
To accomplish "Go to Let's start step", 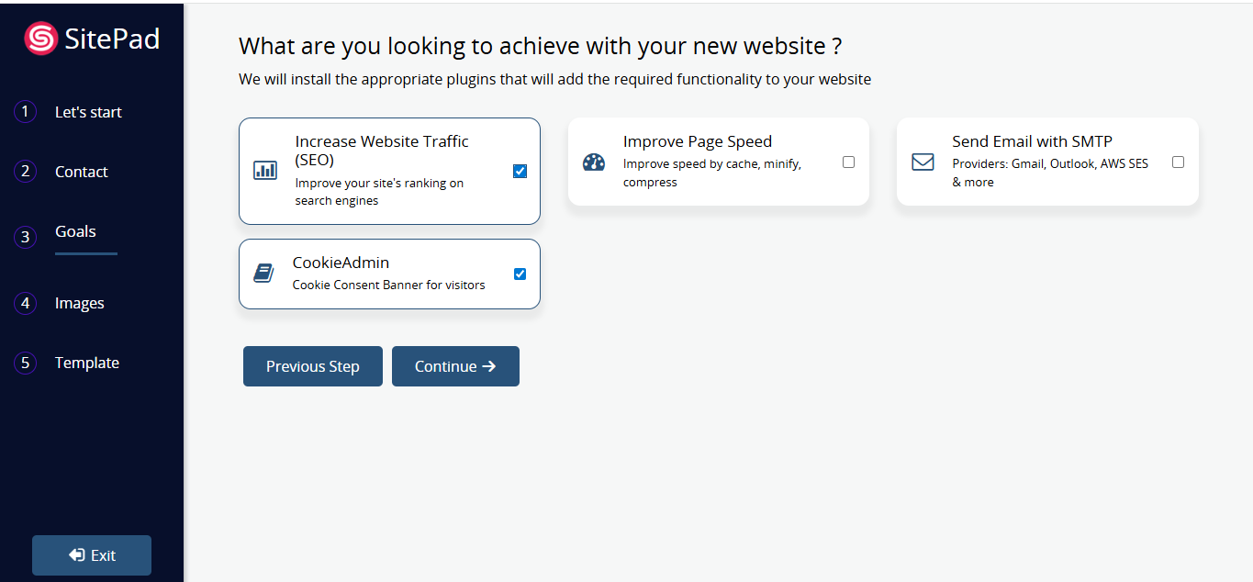I will point(88,112).
